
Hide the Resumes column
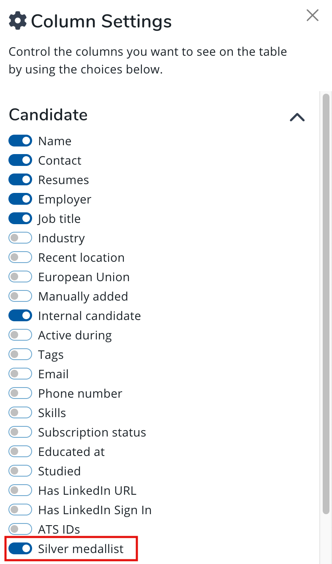coord(20,180)
